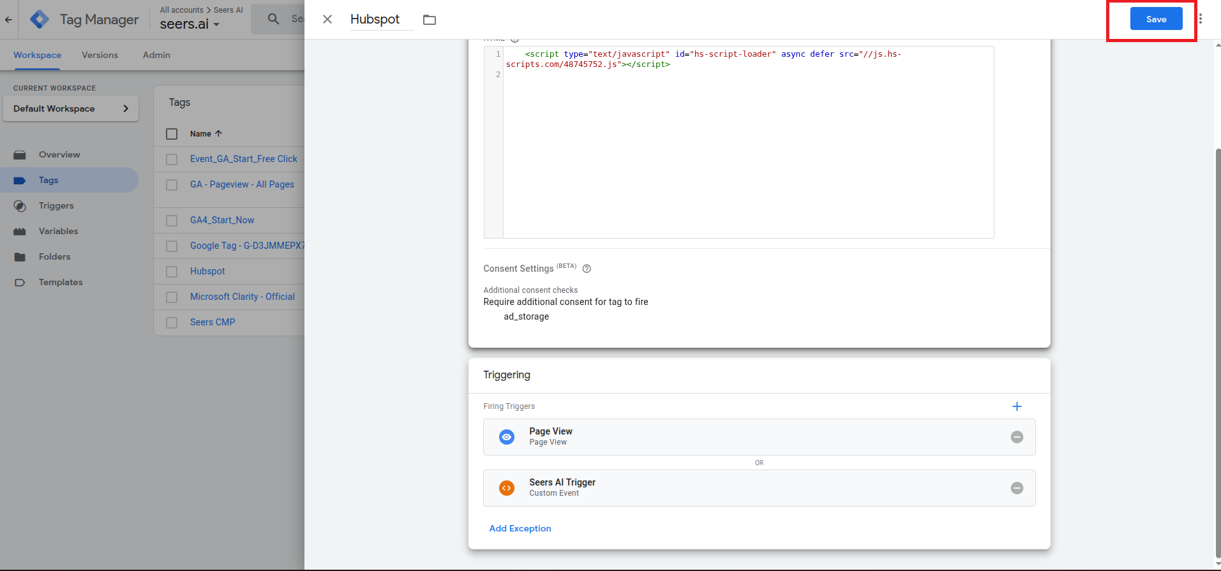Expand the Default Workspace selector
The height and width of the screenshot is (571, 1221).
[71, 108]
